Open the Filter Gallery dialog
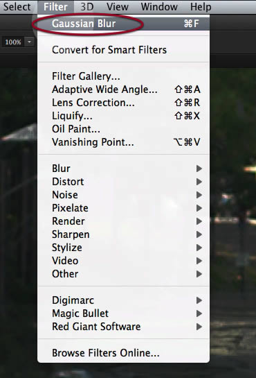 (x=124, y=76)
